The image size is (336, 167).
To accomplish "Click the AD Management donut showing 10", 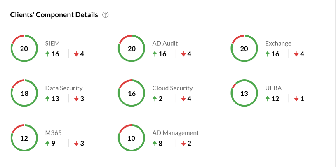I will (132, 138).
